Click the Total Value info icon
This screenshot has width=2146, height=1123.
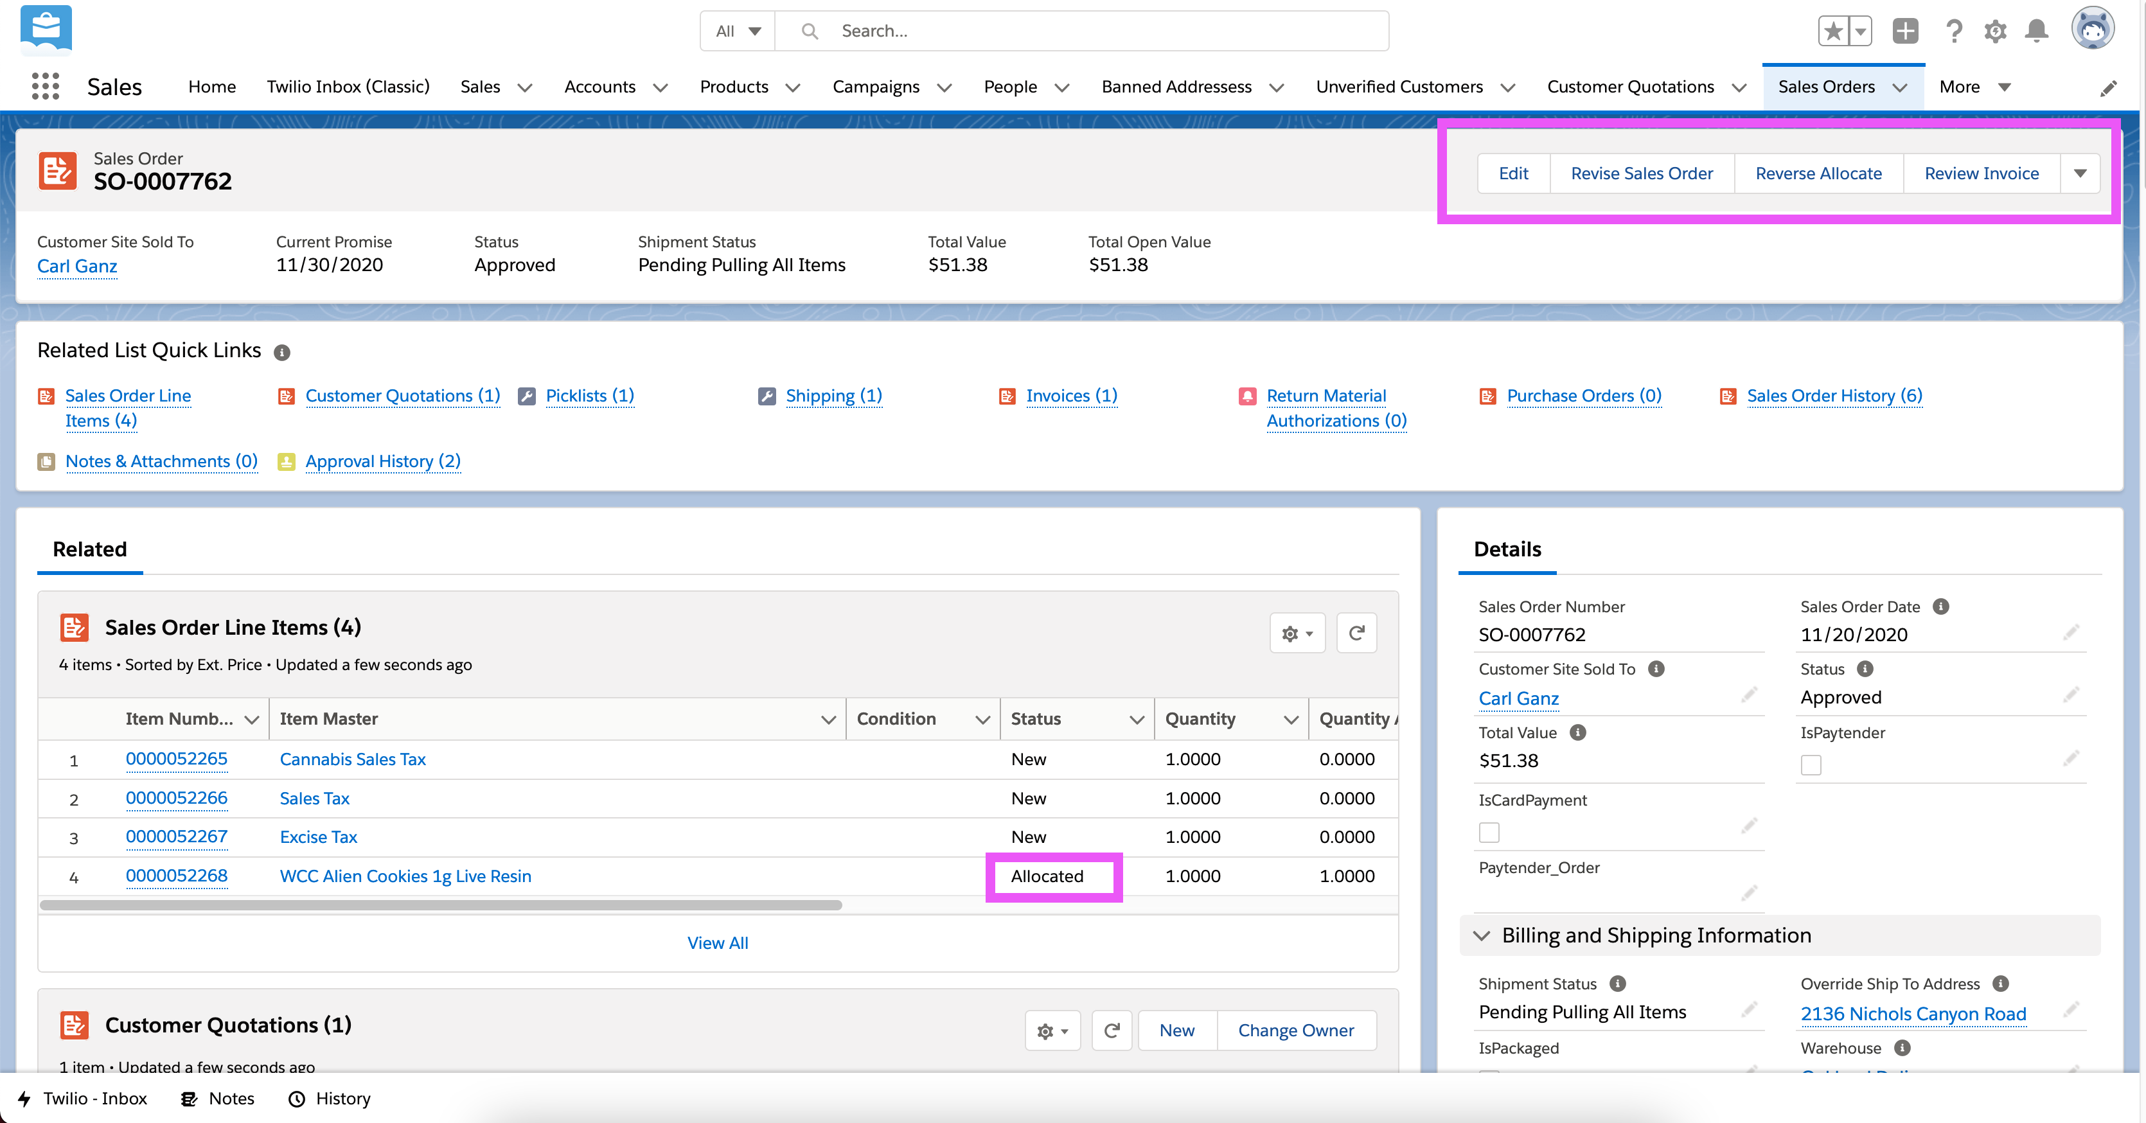pos(1578,732)
